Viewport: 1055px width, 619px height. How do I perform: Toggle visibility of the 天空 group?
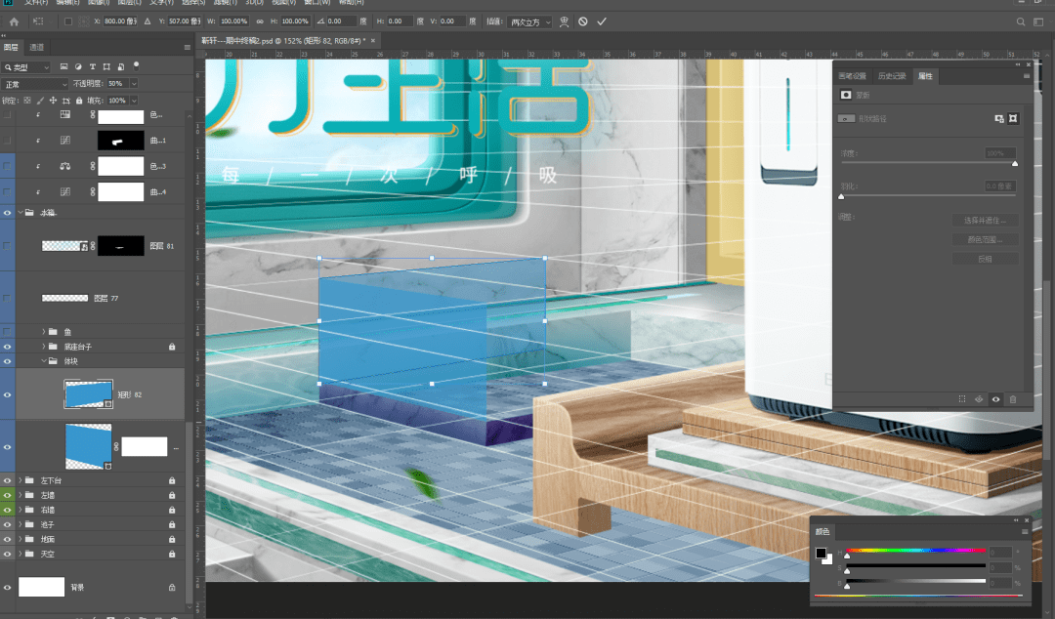8,554
